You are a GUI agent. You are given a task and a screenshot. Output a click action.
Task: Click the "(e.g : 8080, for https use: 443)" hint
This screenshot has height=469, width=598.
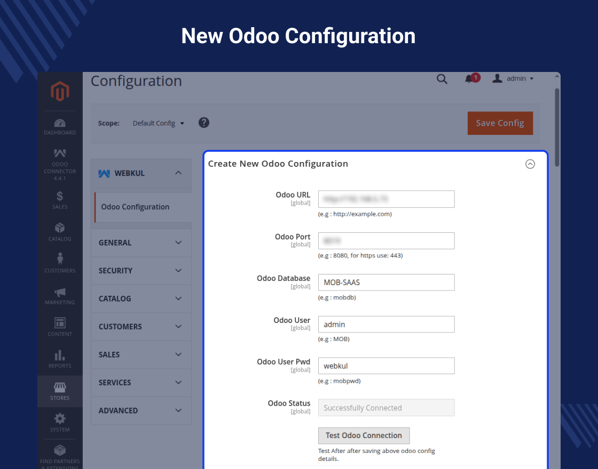click(x=360, y=255)
